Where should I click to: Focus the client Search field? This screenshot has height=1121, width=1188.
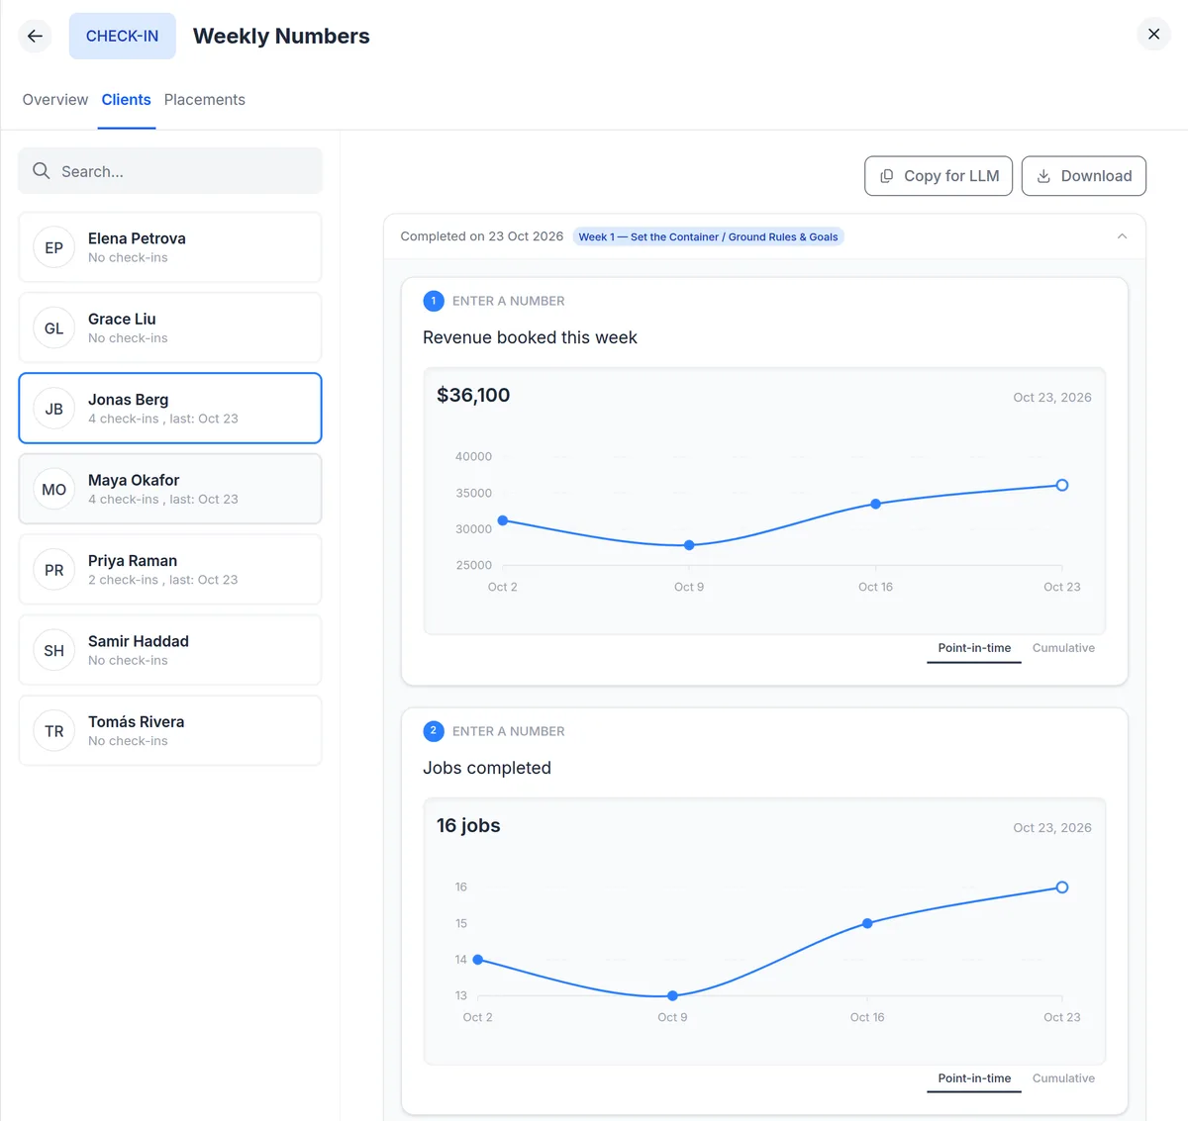pos(170,171)
